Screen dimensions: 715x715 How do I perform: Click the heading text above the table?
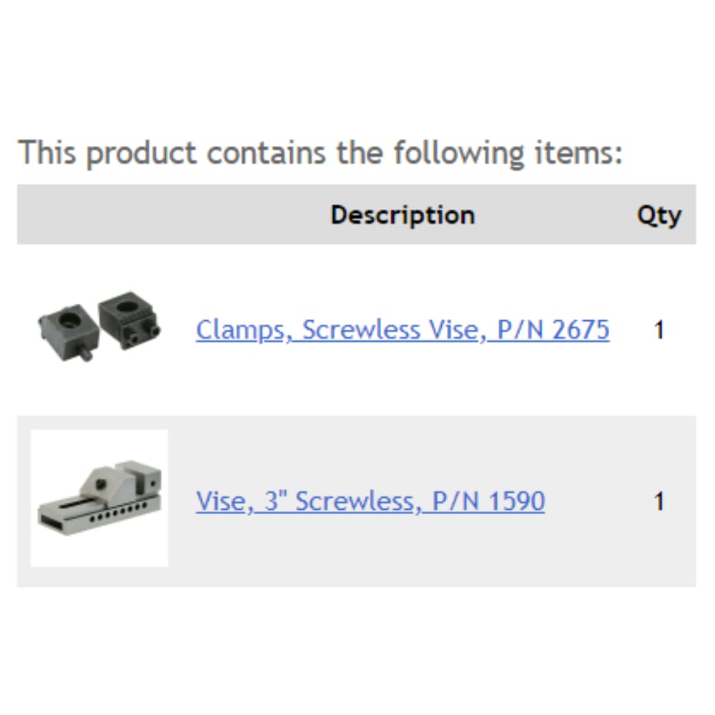pos(322,152)
